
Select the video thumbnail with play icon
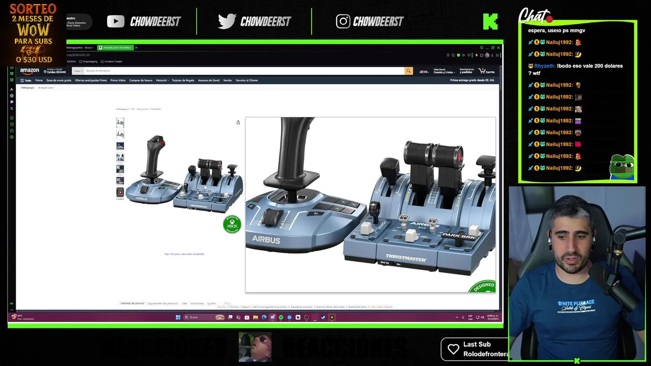(120, 192)
